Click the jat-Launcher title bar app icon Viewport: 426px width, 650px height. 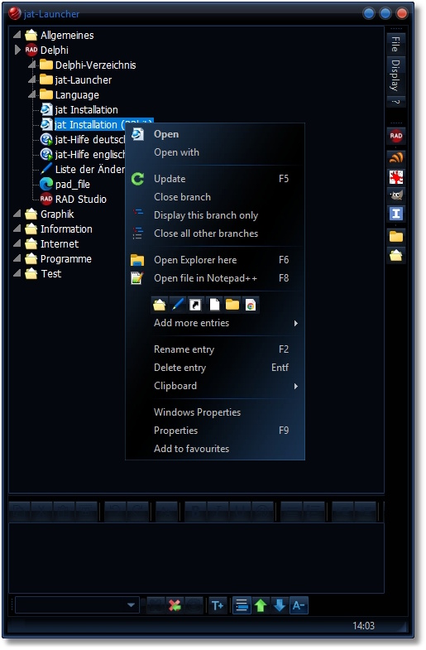tap(15, 14)
